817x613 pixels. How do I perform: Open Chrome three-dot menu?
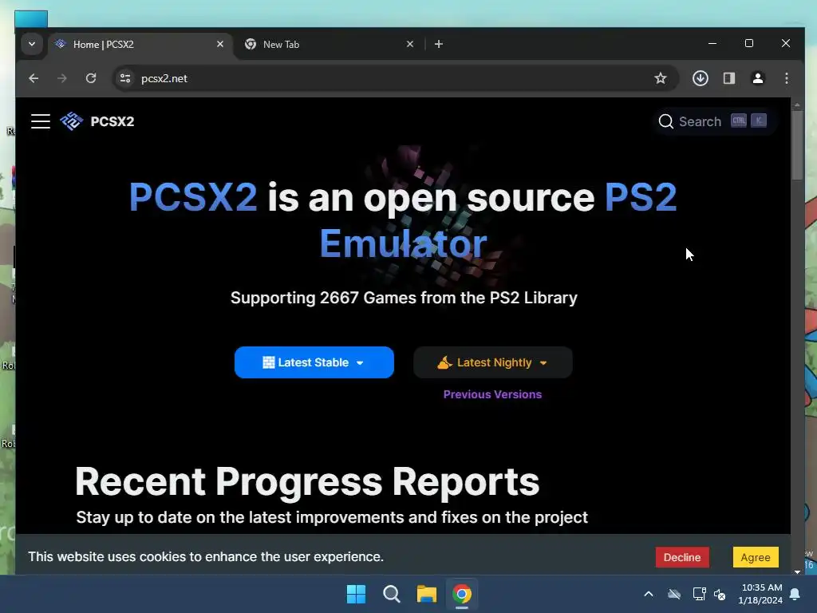[786, 78]
